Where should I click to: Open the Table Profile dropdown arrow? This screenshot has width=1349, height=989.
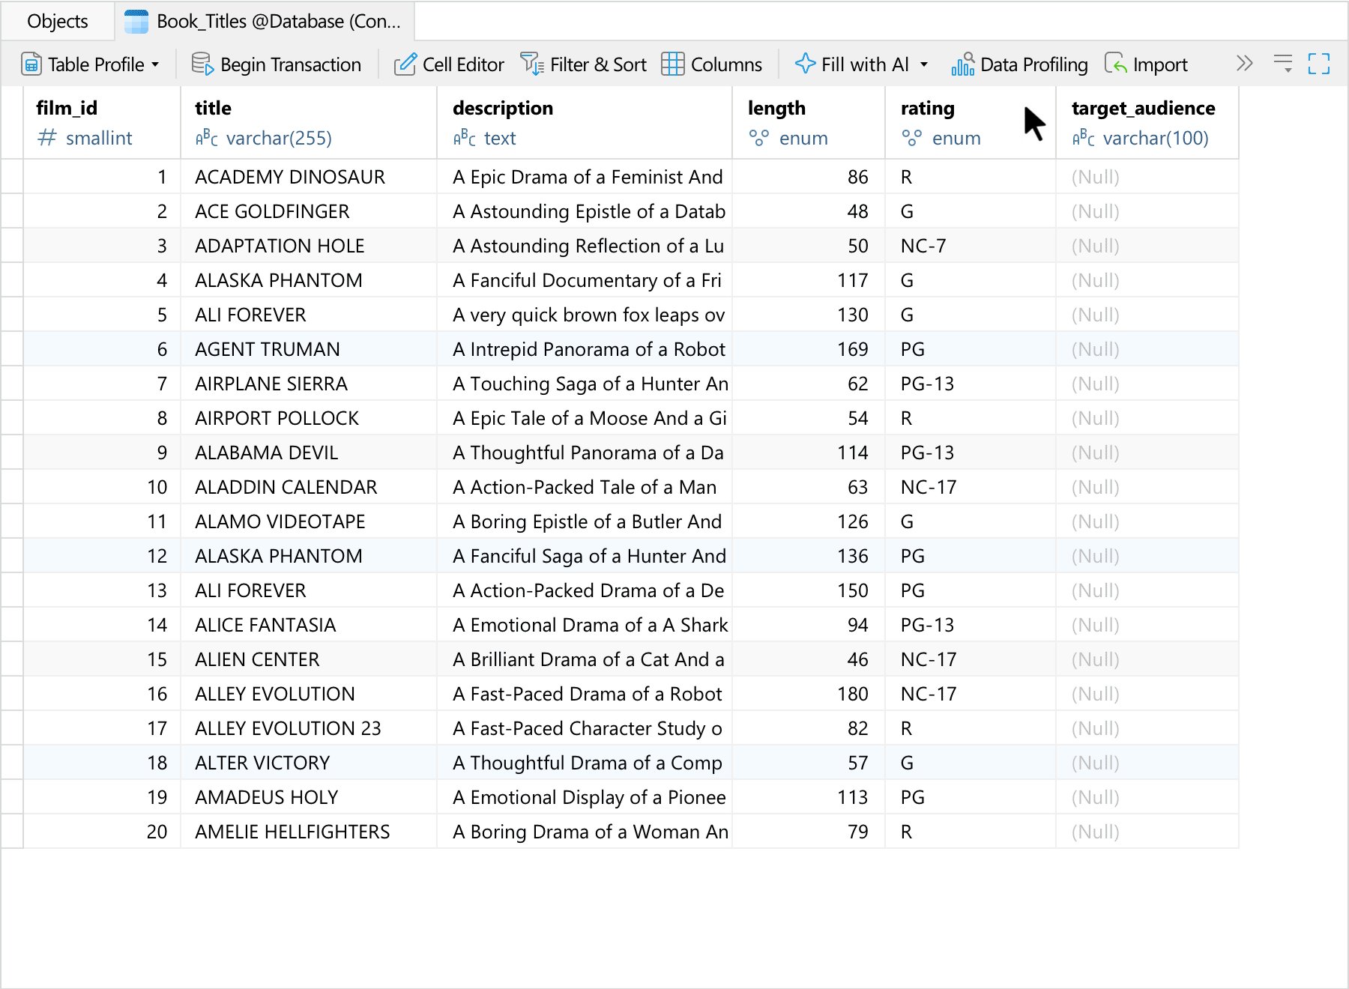[x=155, y=64]
